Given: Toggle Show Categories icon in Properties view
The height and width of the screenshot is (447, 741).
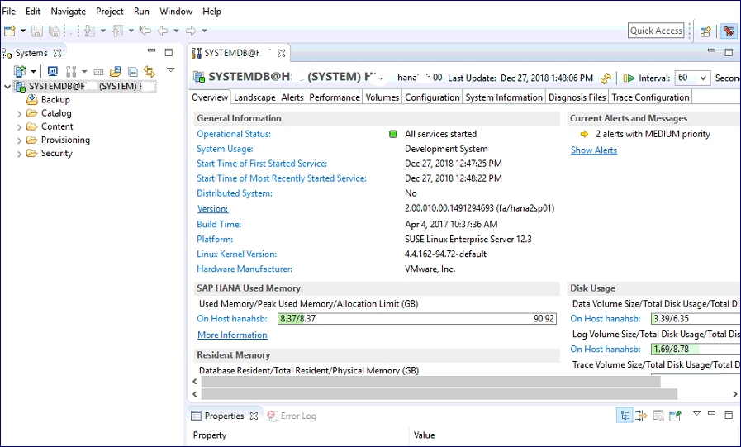Looking at the screenshot, I should click(625, 416).
